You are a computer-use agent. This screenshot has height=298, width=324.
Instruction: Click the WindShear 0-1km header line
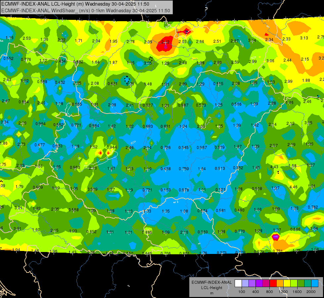pos(85,11)
